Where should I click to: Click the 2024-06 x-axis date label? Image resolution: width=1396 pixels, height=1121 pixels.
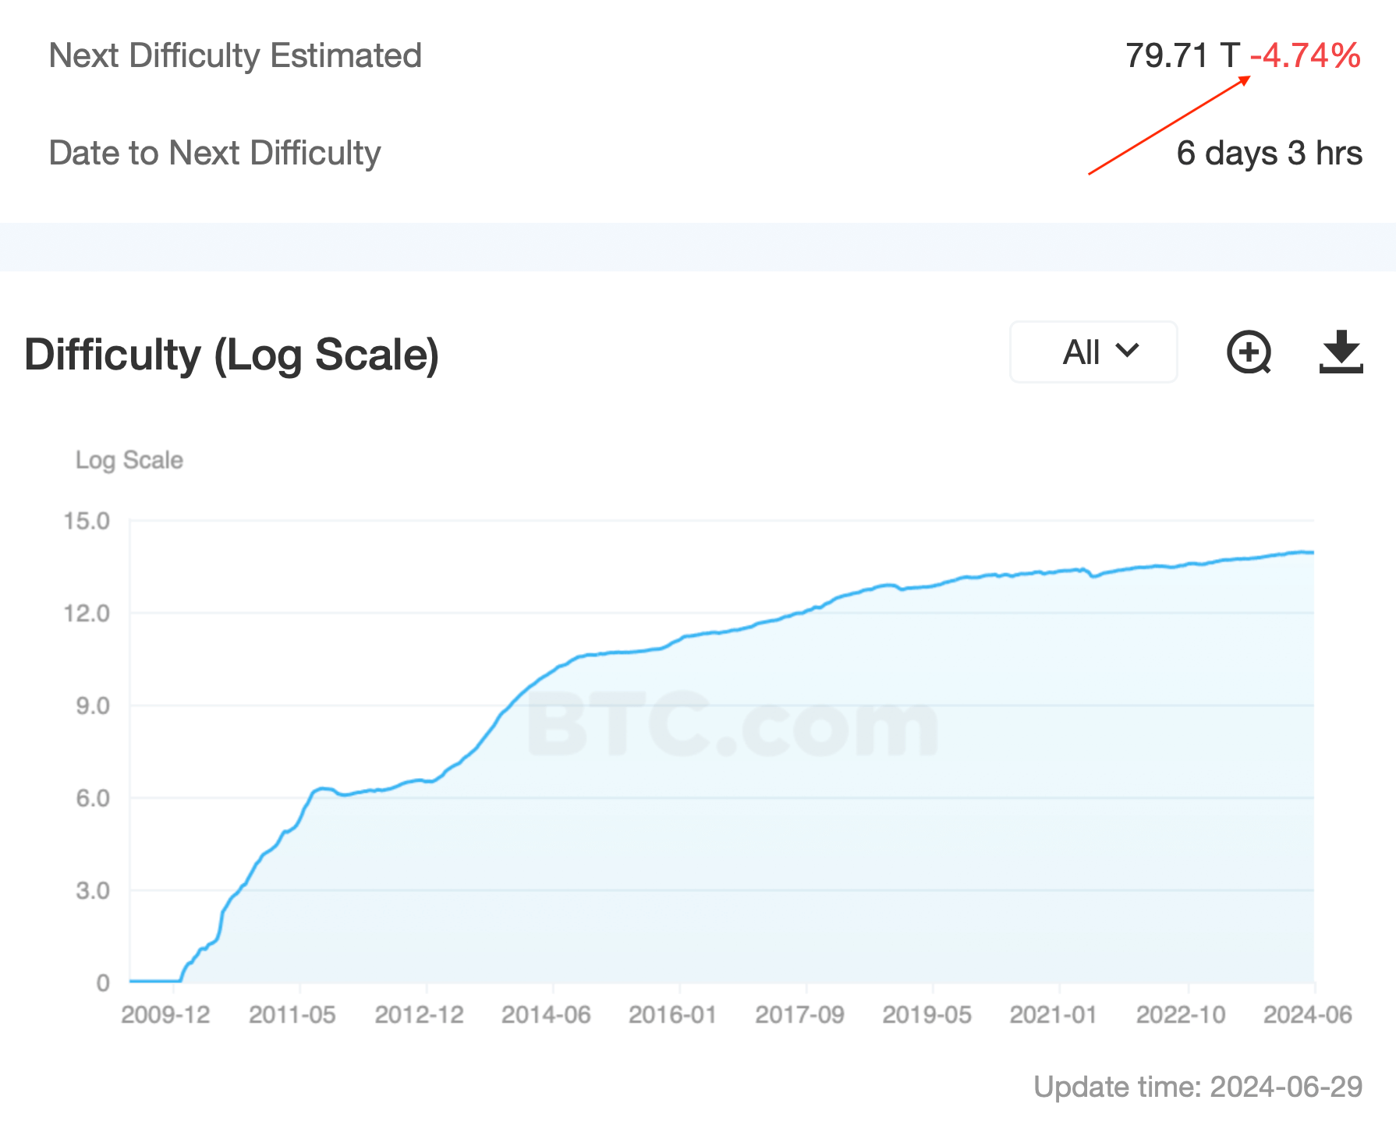[x=1307, y=1014]
